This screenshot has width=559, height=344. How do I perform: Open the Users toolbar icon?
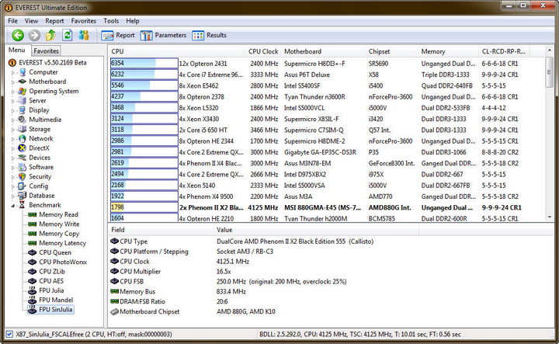(84, 35)
